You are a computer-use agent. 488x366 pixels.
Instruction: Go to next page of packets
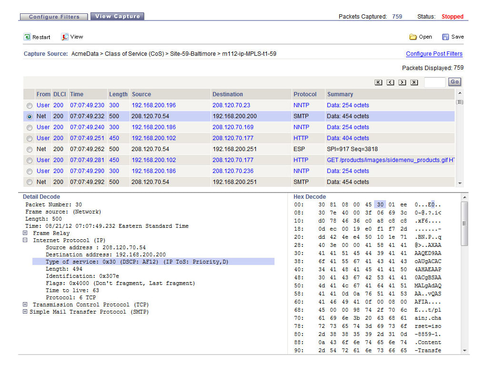tap(402, 82)
